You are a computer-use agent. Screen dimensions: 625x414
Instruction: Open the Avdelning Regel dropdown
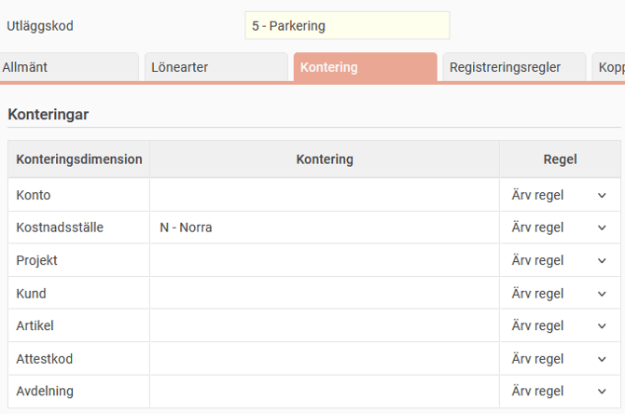click(x=559, y=392)
